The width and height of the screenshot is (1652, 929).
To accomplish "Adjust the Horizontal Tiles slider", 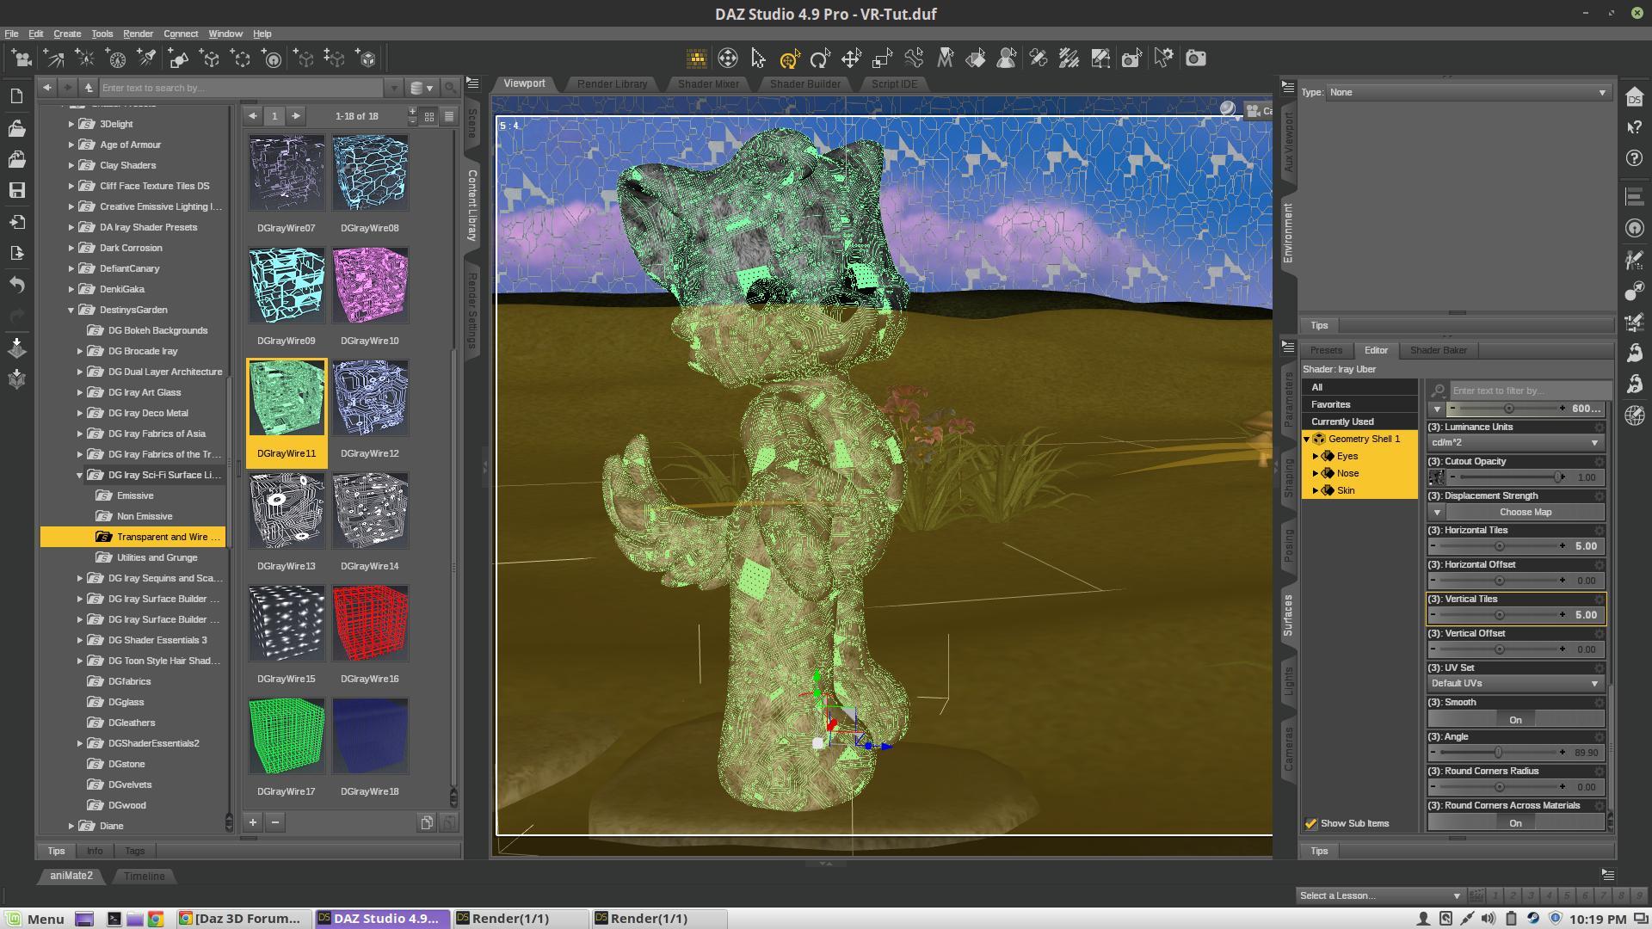I will [1500, 546].
